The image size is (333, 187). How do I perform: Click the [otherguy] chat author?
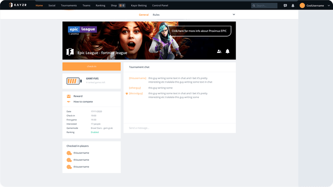coord(135,88)
